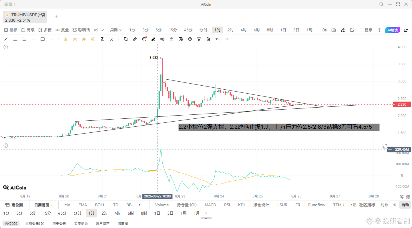Switch to 15分 timeframe in top bar

click(x=173, y=30)
